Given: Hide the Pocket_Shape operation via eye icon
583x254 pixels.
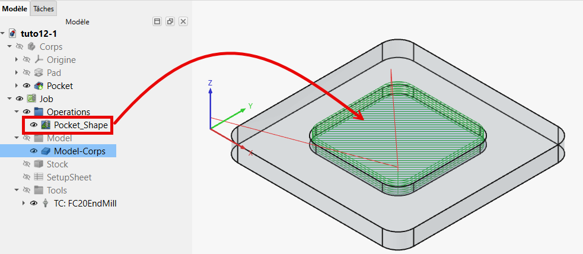Looking at the screenshot, I should pos(33,125).
